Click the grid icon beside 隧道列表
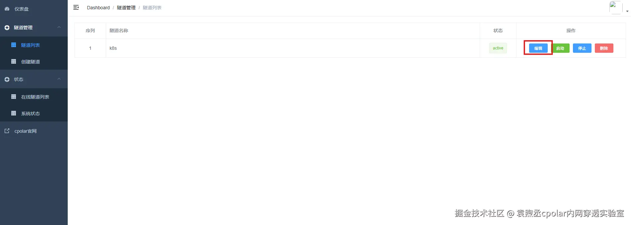 (x=14, y=45)
